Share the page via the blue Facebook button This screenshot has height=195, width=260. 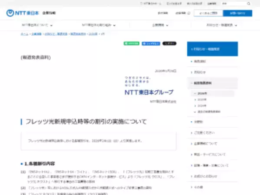click(151, 43)
